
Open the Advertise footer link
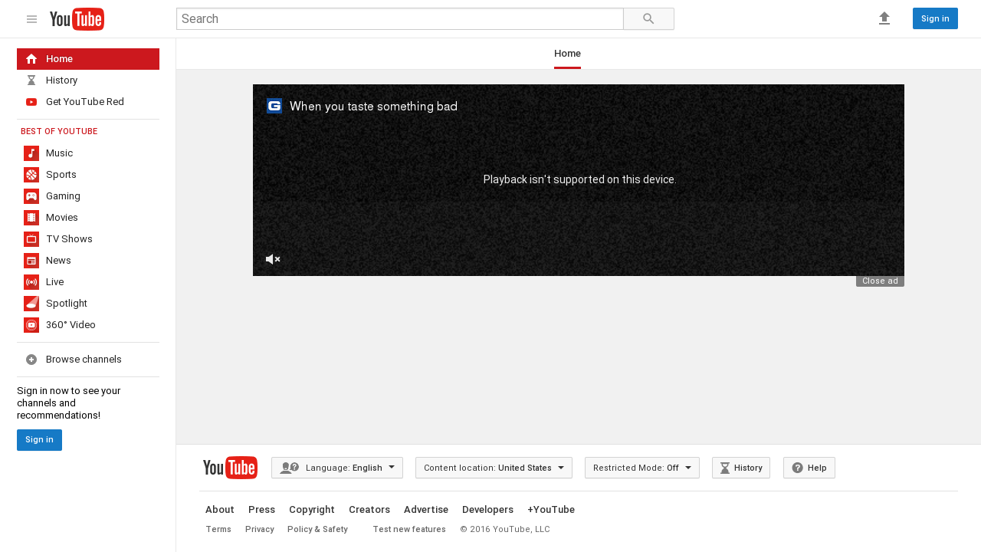pos(426,510)
